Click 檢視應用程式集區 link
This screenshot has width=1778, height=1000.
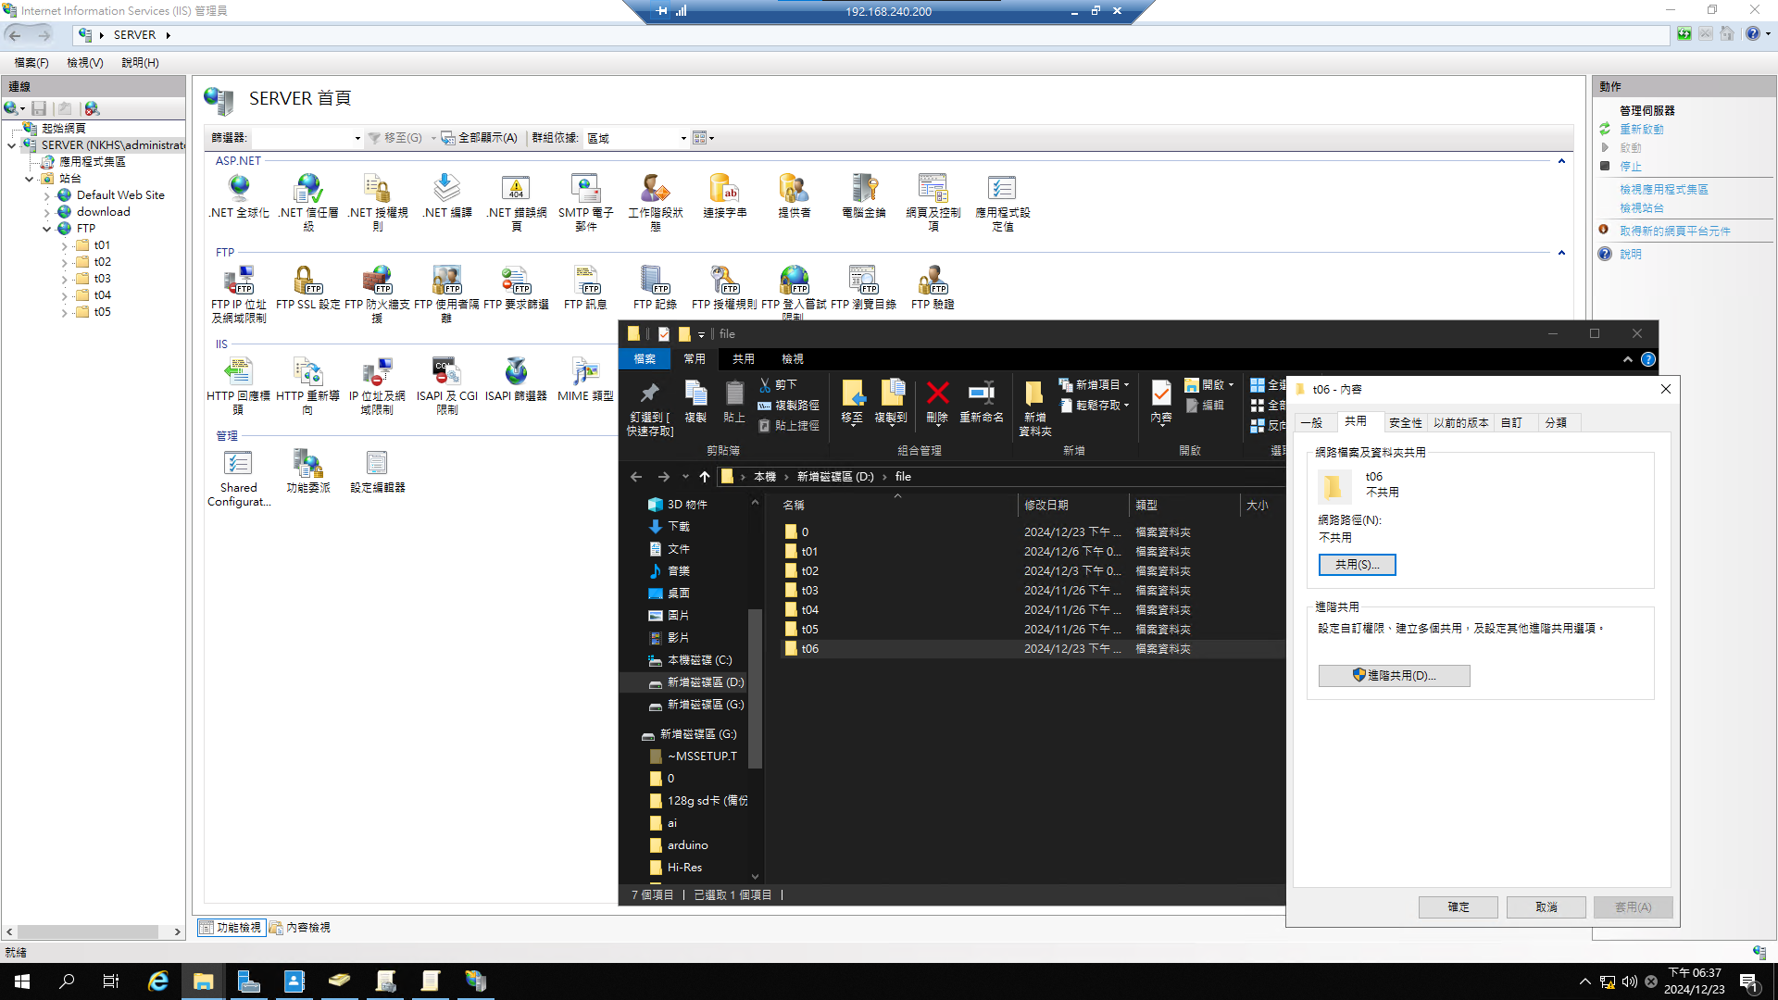1663,189
